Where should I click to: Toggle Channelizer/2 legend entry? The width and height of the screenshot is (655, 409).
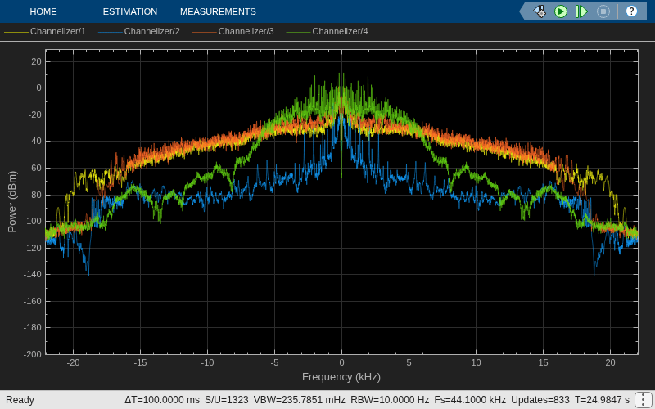pos(139,31)
